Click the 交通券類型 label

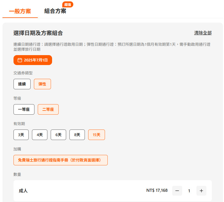23,73
